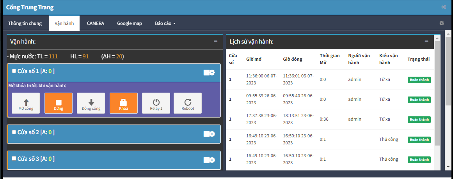Image resolution: width=453 pixels, height=179 pixels.
Task: Expand the Báo cáo dropdown menu
Action: pyautogui.click(x=165, y=23)
